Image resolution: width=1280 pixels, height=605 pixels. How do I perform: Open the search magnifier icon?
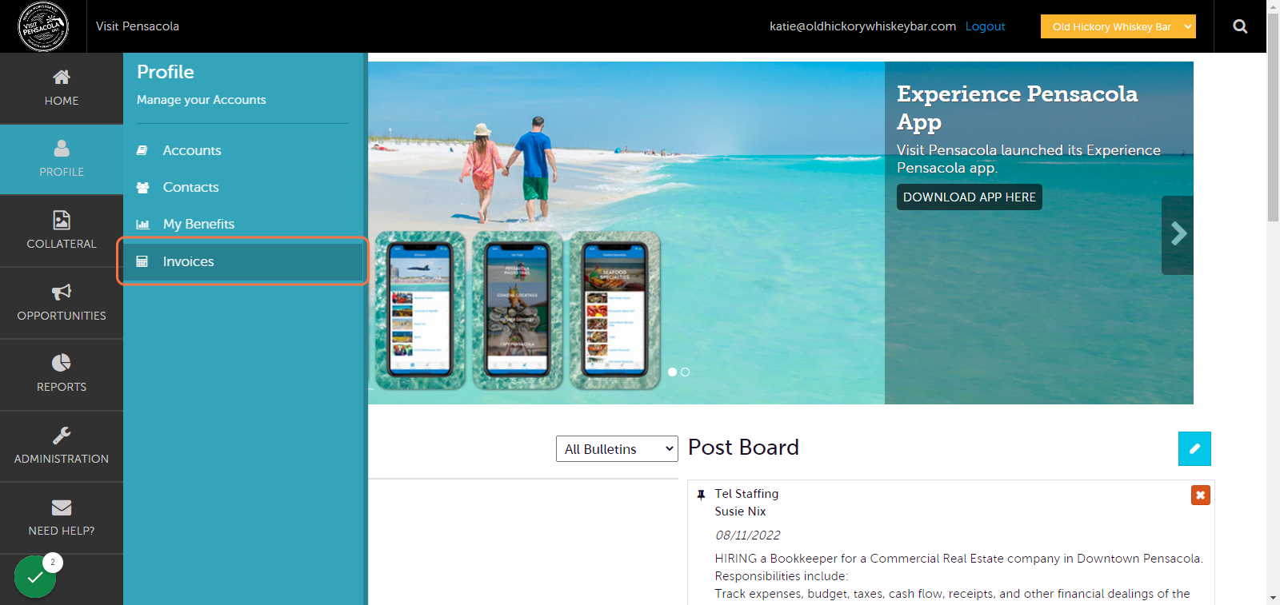[1240, 26]
